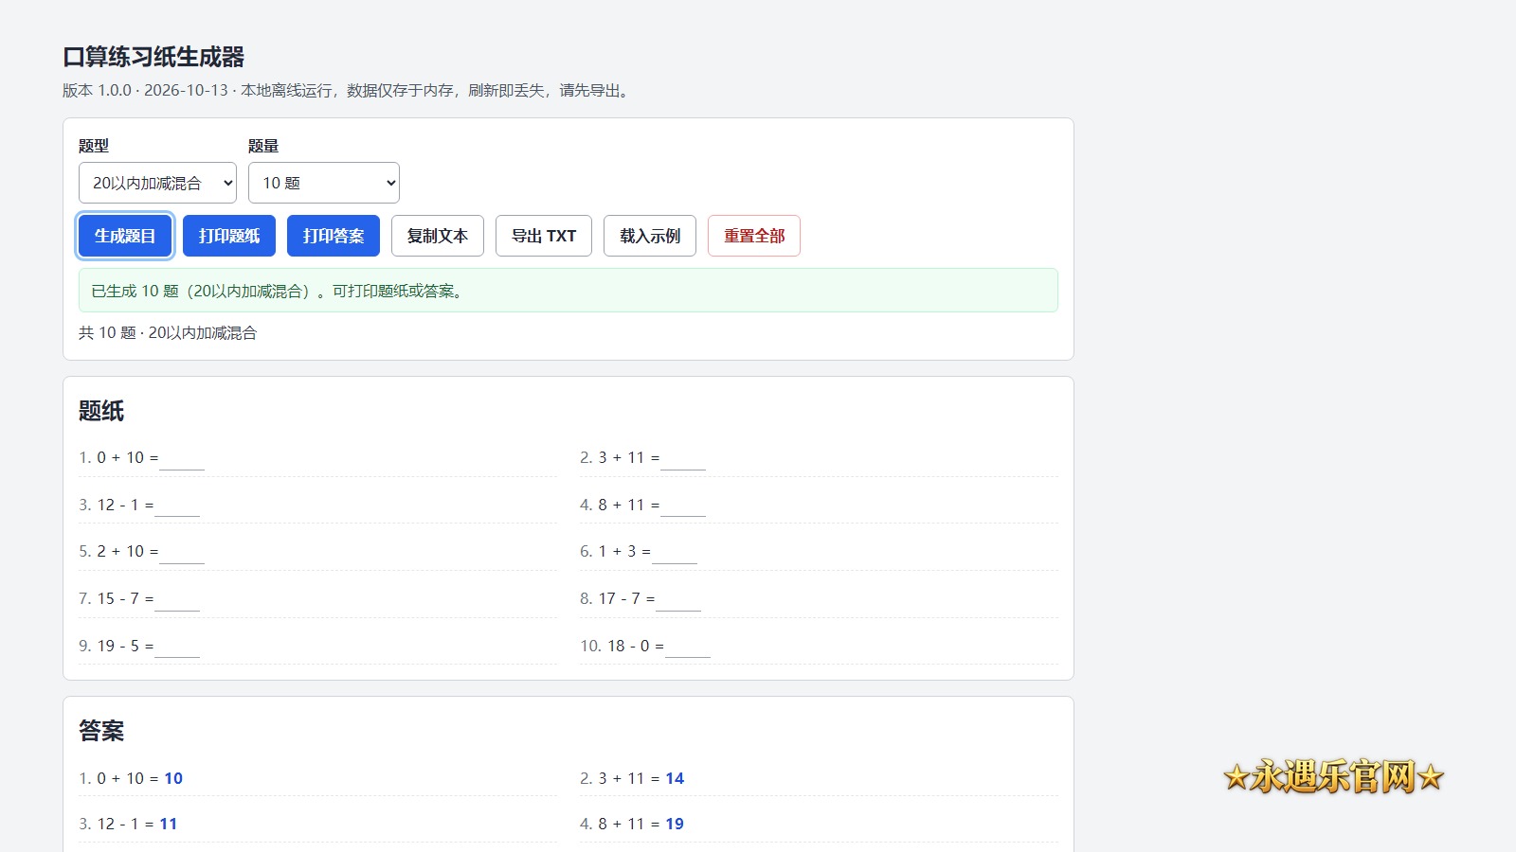
Task: Click the 题量 field label
Action: [263, 146]
